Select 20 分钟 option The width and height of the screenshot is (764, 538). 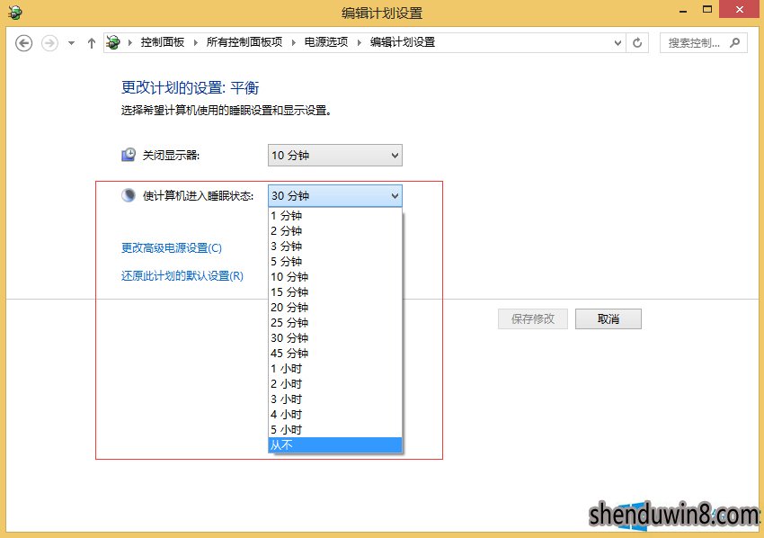tap(334, 308)
